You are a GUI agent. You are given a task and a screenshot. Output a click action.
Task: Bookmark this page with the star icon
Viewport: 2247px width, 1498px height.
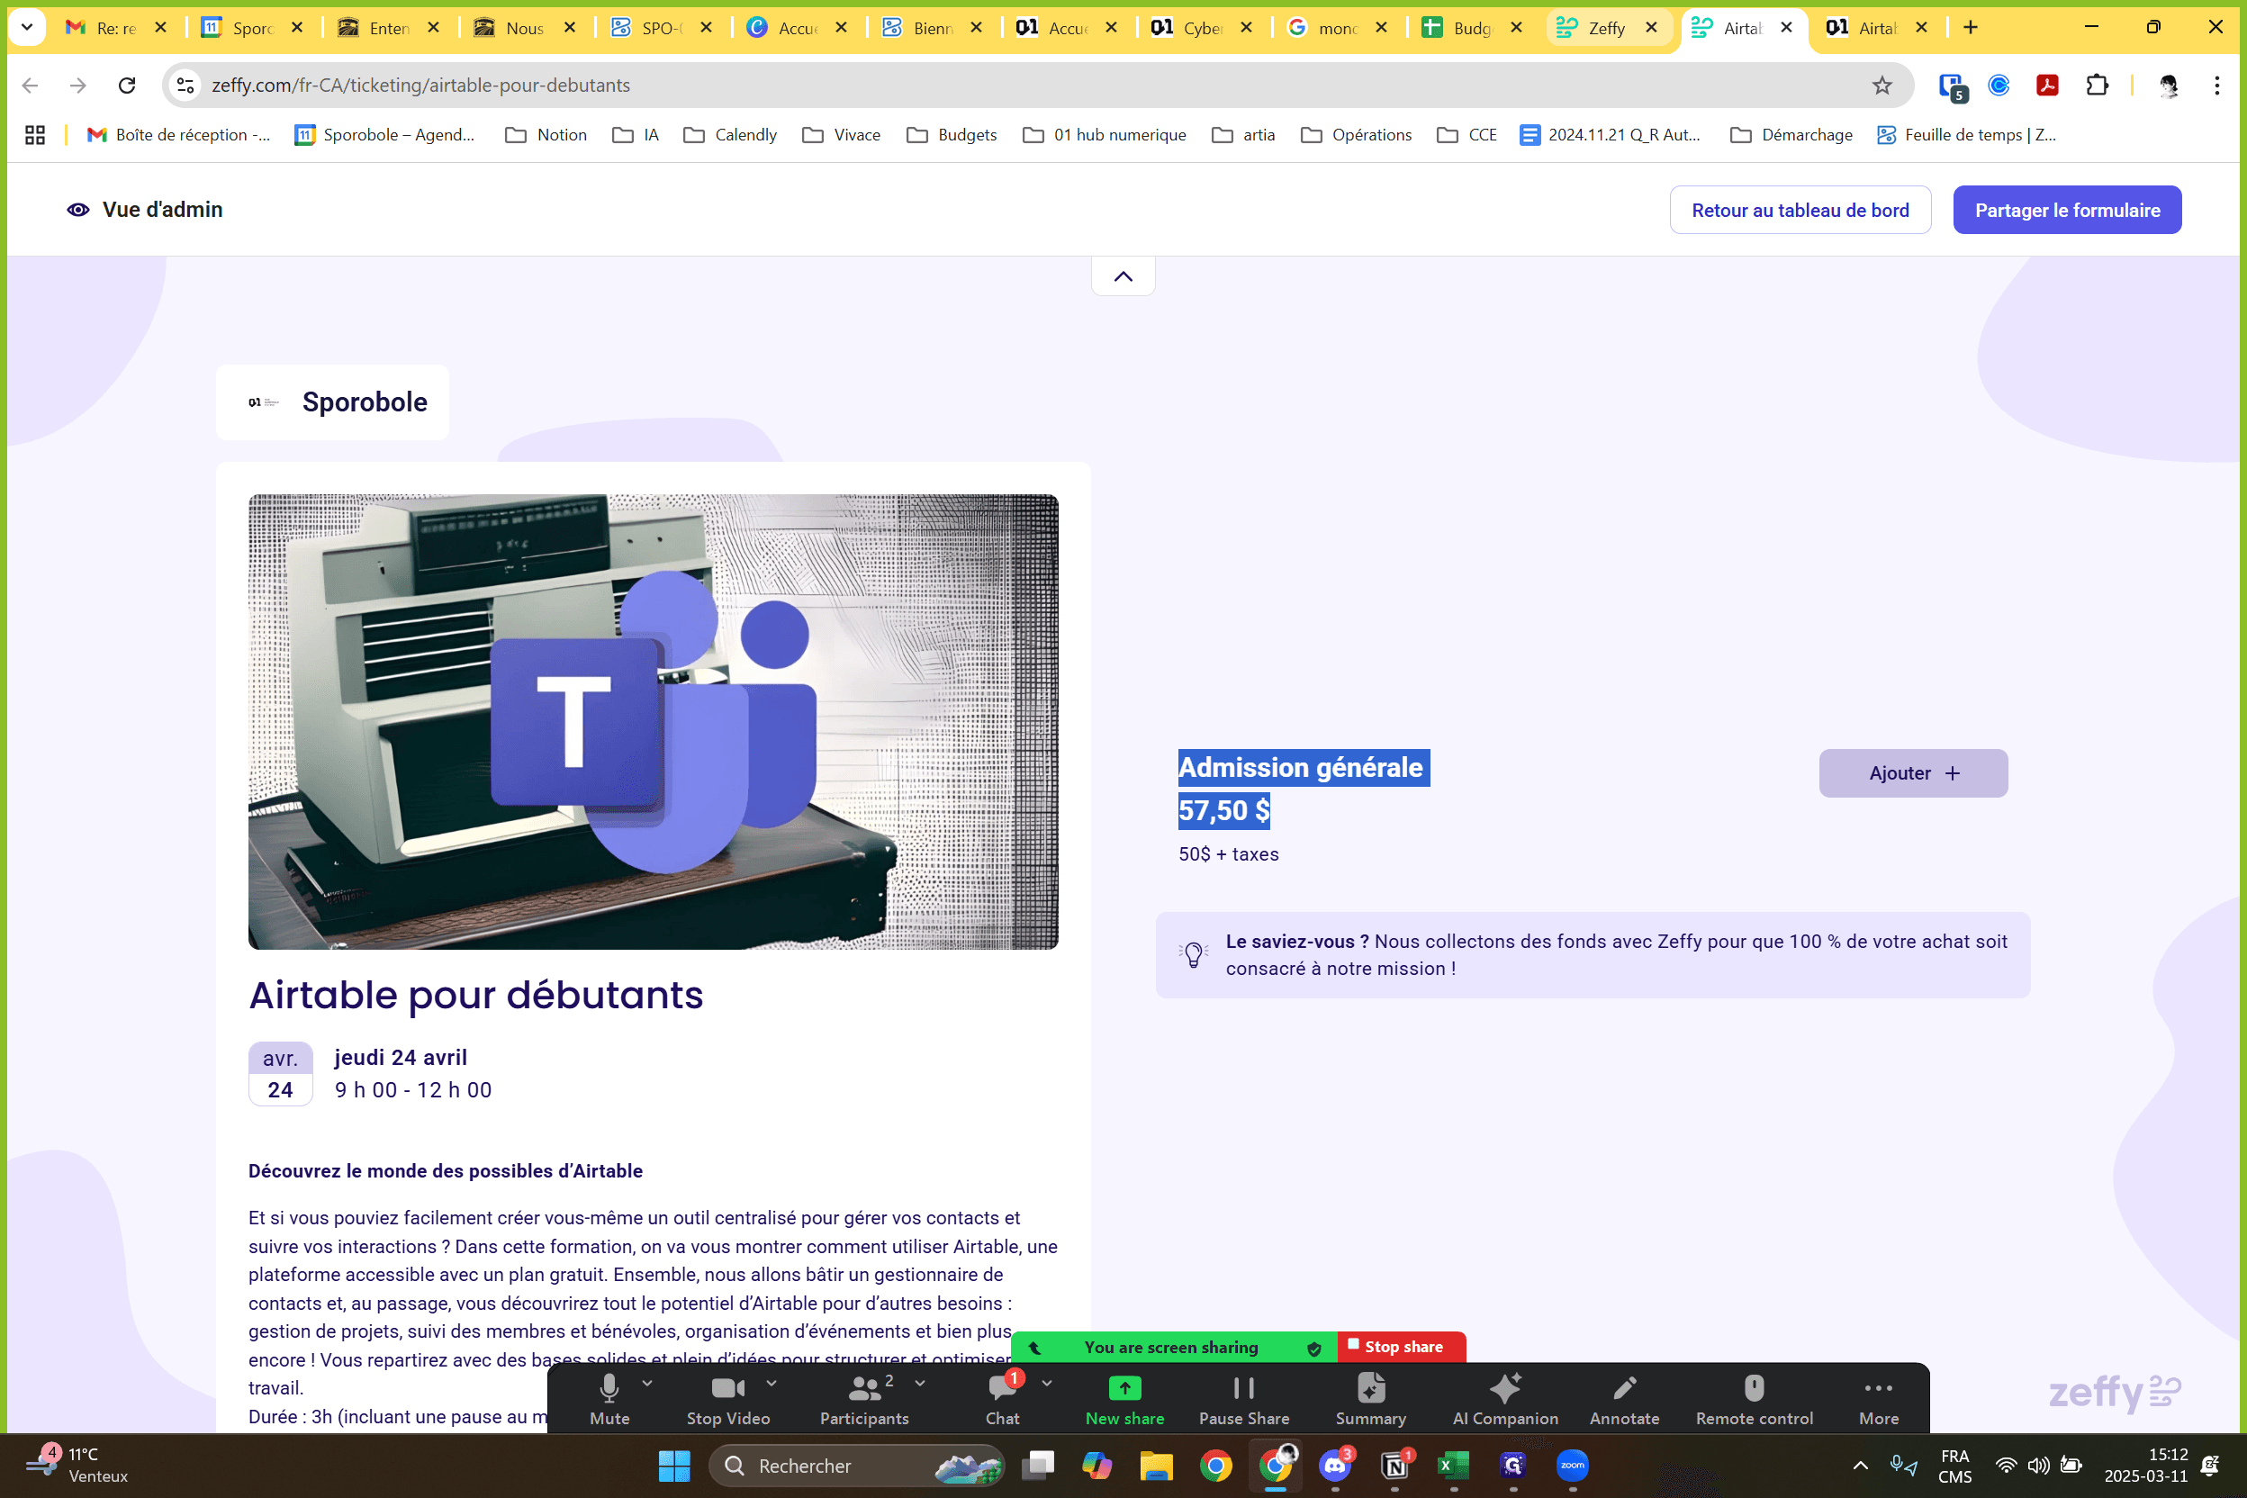[x=1882, y=85]
